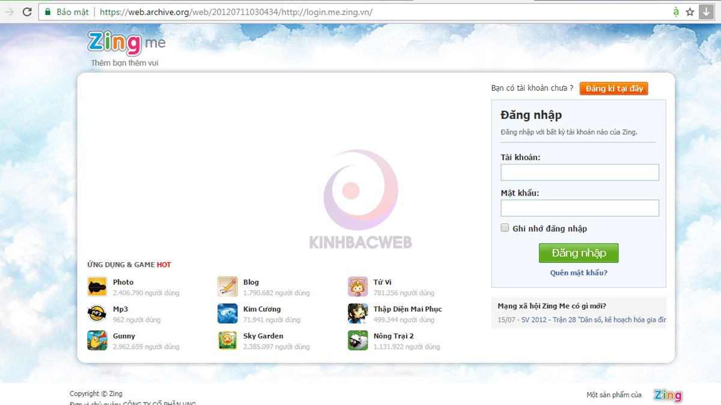Click the 'Mật khẩu:' field label

(520, 193)
